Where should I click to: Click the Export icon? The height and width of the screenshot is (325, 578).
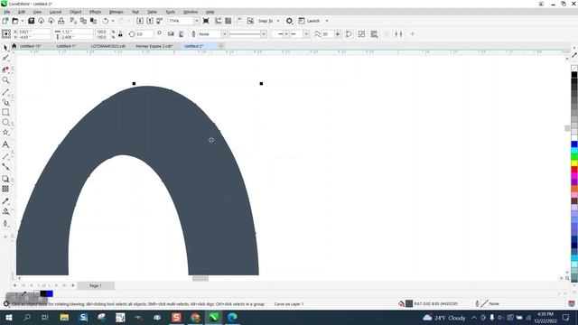coord(150,21)
